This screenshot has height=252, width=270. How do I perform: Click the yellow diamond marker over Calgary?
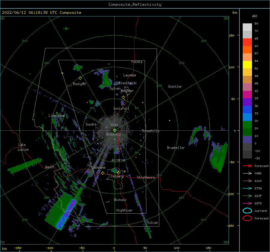[118, 173]
